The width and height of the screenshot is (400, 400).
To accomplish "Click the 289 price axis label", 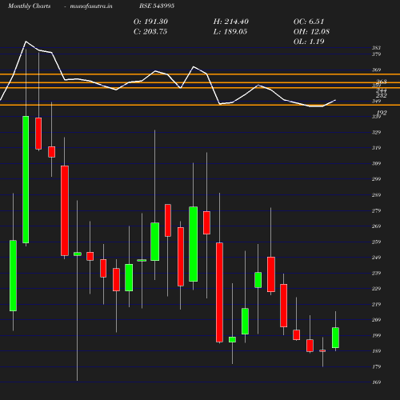I will 376,195.
